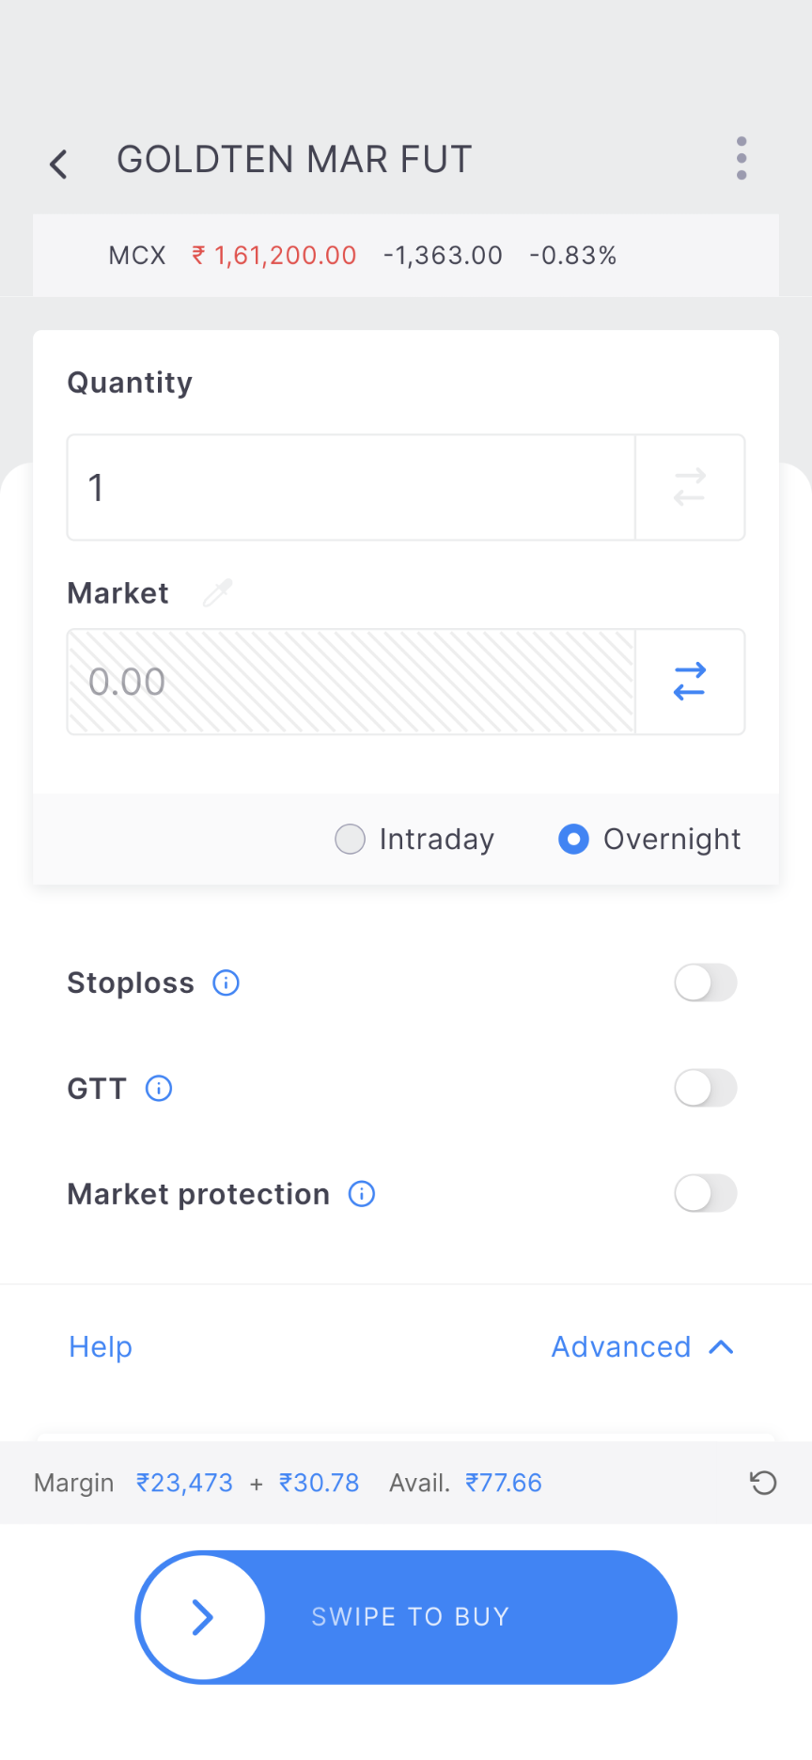Click the eyedropper icon beside Market

(x=218, y=592)
